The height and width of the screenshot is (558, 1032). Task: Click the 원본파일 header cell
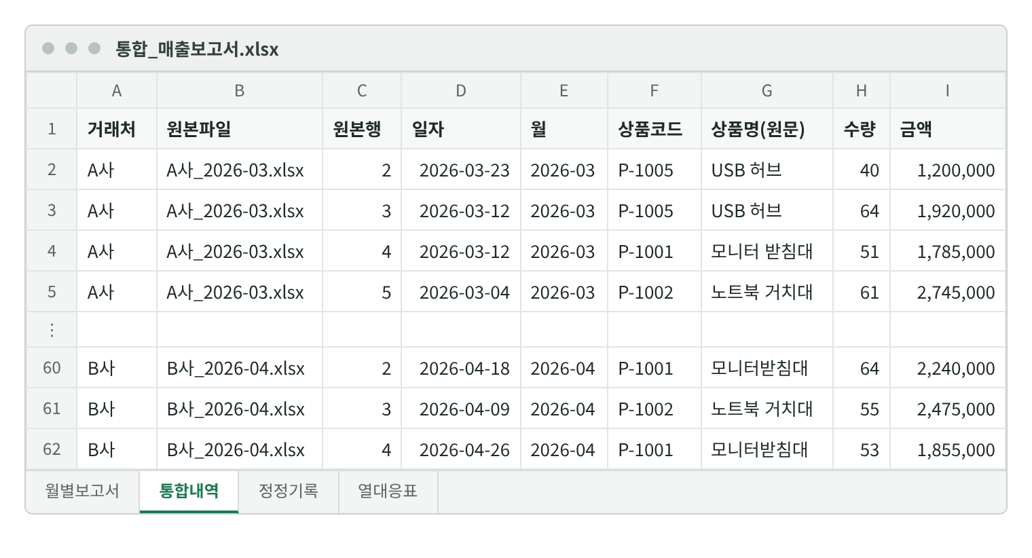click(240, 129)
